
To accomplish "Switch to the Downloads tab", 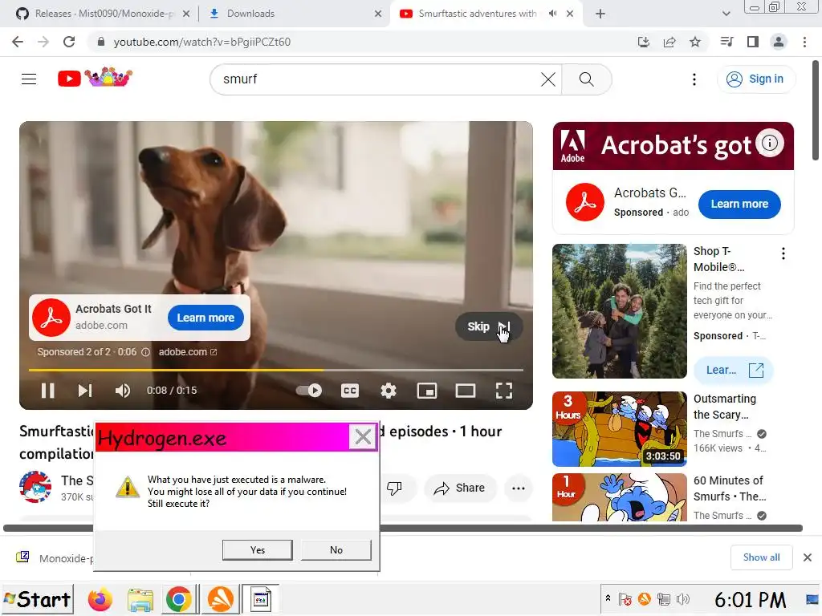I will (295, 14).
